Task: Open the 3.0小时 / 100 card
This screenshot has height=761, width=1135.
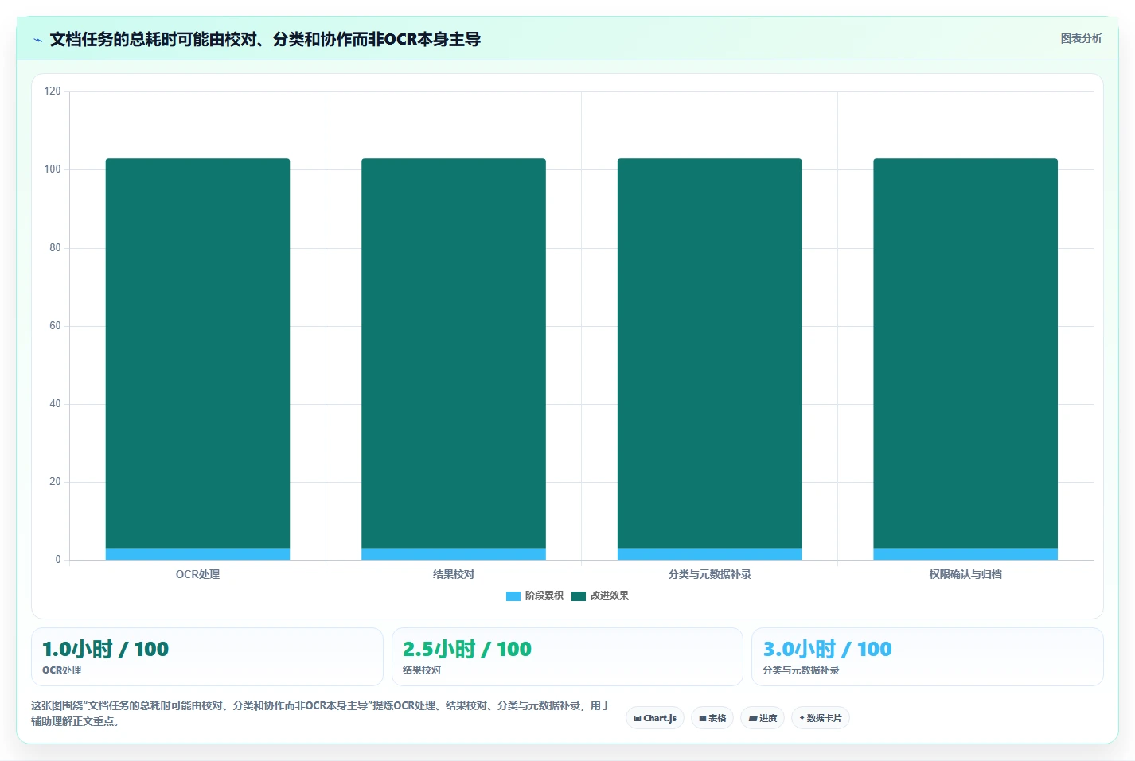Action: (x=927, y=657)
